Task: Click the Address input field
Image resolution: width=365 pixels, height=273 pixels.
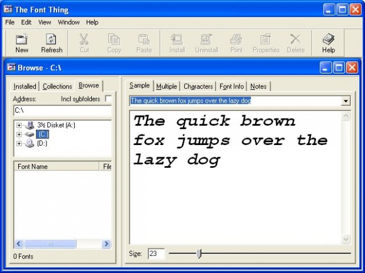Action: coord(62,110)
